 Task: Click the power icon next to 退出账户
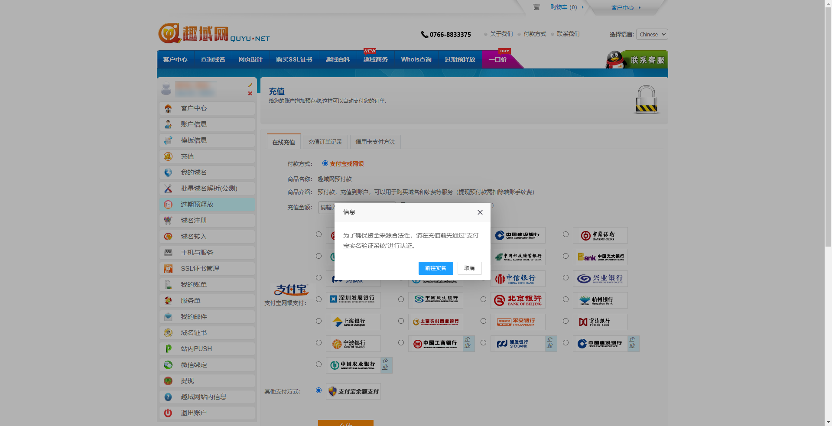click(x=168, y=413)
